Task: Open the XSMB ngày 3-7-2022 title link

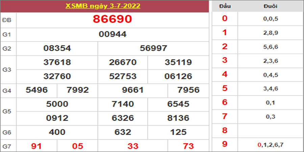Action: [x=103, y=6]
